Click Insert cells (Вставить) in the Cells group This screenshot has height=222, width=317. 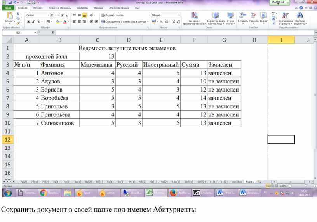pos(243,17)
